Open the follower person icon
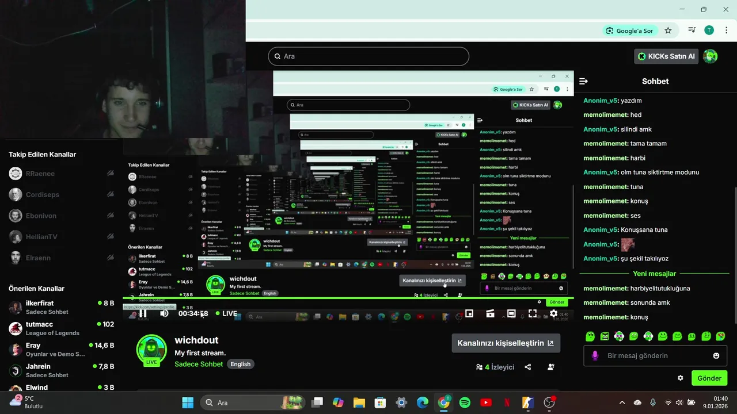The image size is (737, 414). click(551, 367)
